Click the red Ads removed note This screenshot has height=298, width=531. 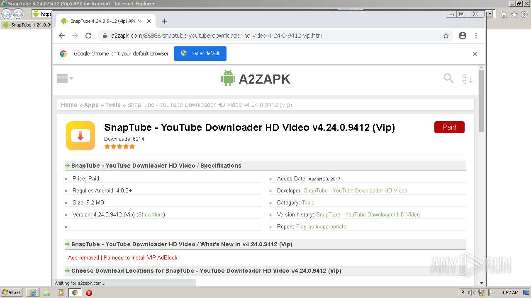click(121, 257)
